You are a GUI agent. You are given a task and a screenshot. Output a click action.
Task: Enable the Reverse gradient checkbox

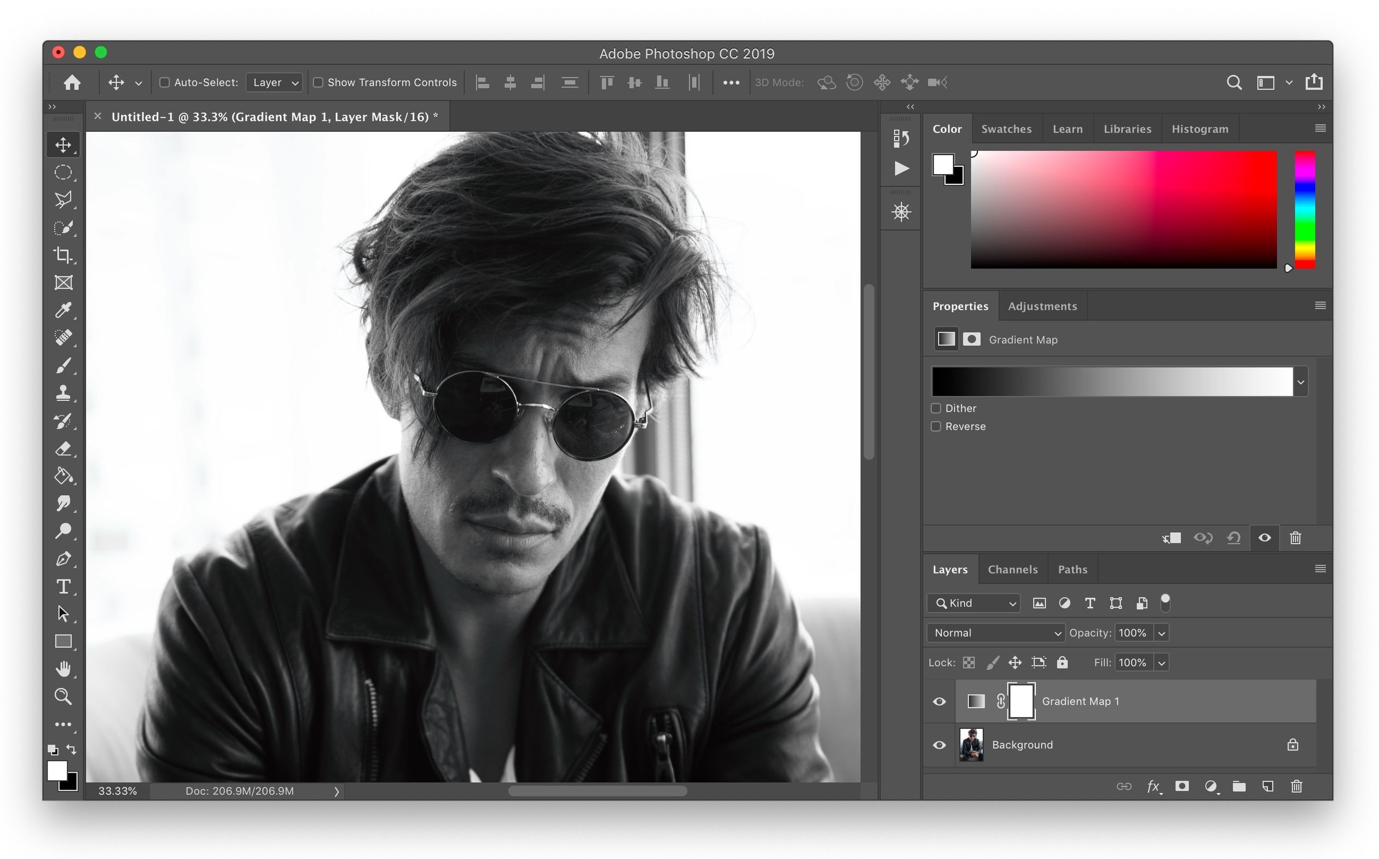click(935, 426)
